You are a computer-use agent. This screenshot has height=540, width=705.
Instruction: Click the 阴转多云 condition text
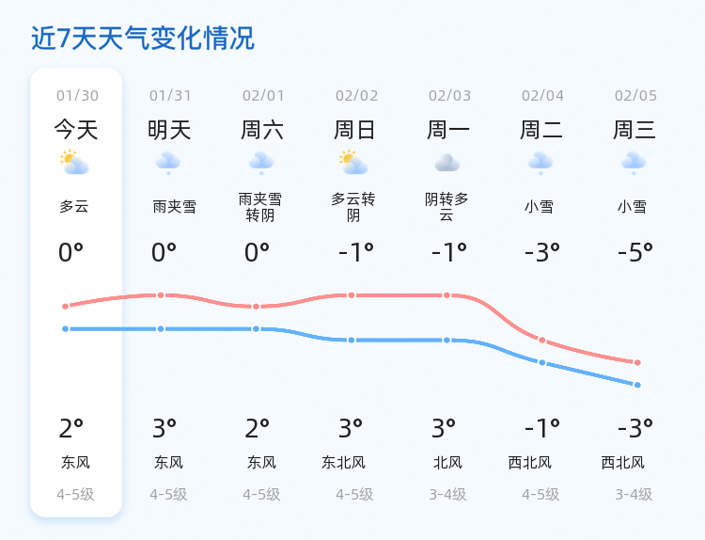coord(446,207)
